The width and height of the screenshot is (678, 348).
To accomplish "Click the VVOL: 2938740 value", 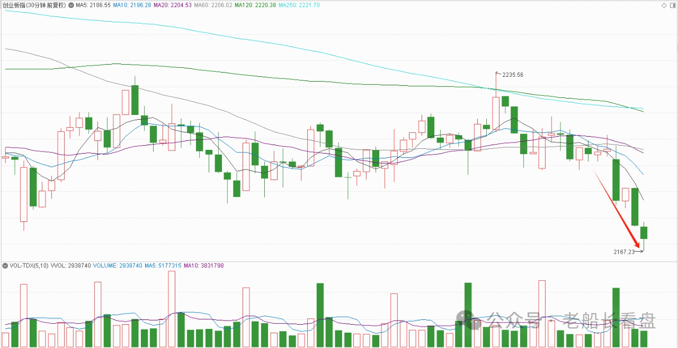I will point(70,265).
